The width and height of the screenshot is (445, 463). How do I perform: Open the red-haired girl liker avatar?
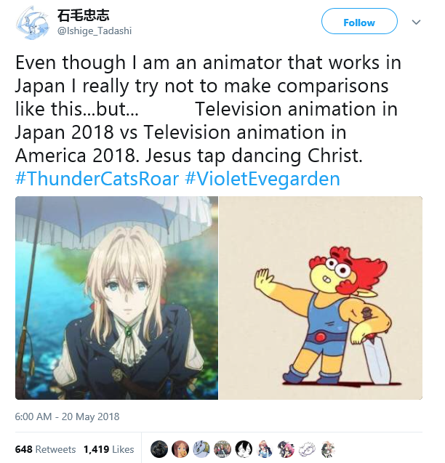click(x=180, y=449)
